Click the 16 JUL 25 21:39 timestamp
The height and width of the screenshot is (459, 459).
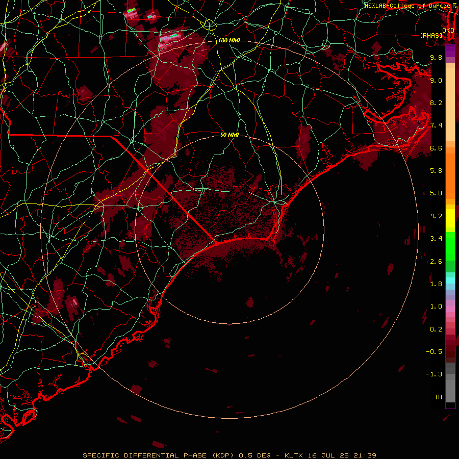point(342,455)
